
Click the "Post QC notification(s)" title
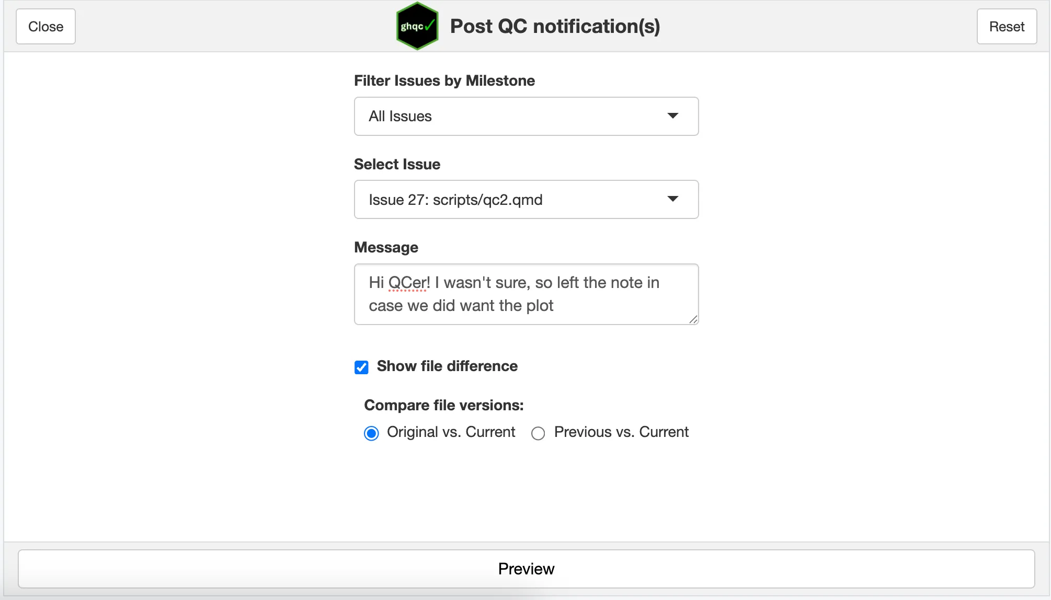555,26
